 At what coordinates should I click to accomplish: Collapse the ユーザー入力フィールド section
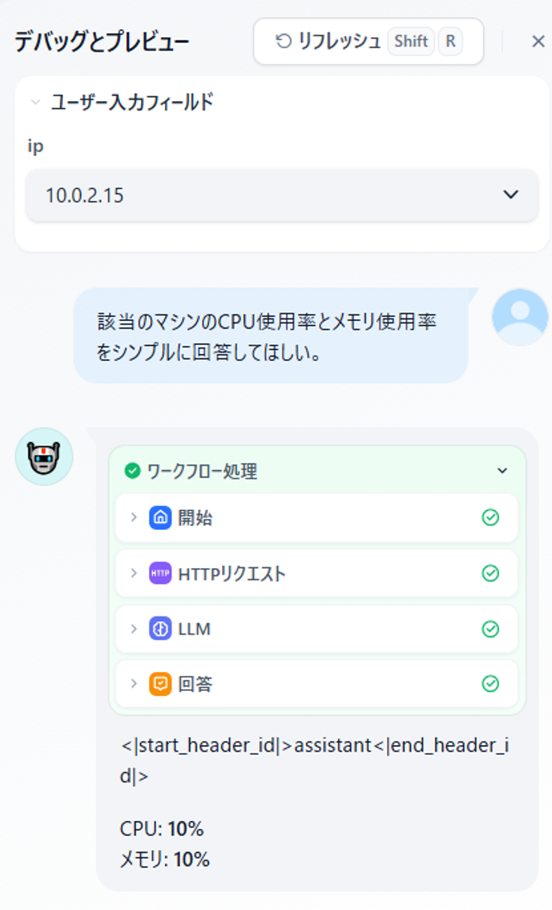pyautogui.click(x=36, y=103)
